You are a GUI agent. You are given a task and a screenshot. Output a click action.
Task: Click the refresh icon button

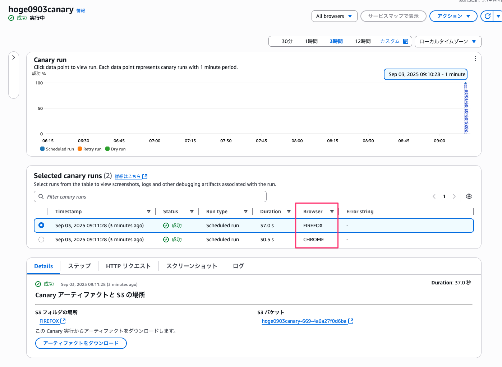point(487,16)
